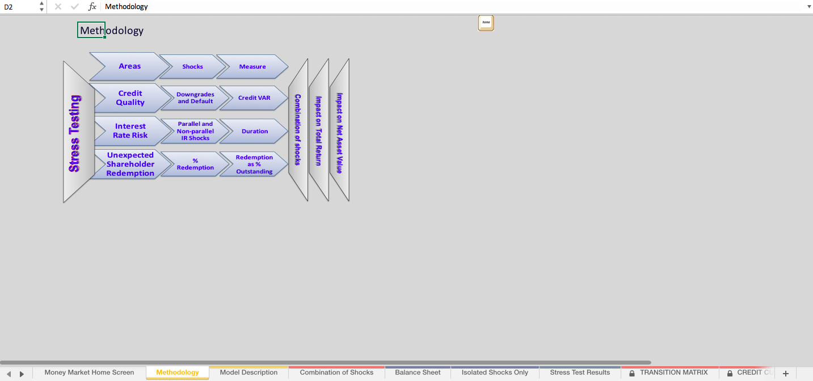
Task: Click the enter checkmark icon beside the formula bar
Action: pos(74,7)
